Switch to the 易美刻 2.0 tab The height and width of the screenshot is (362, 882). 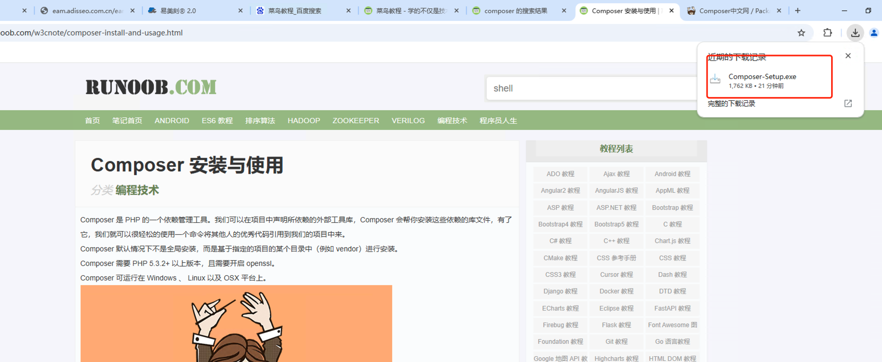click(195, 10)
